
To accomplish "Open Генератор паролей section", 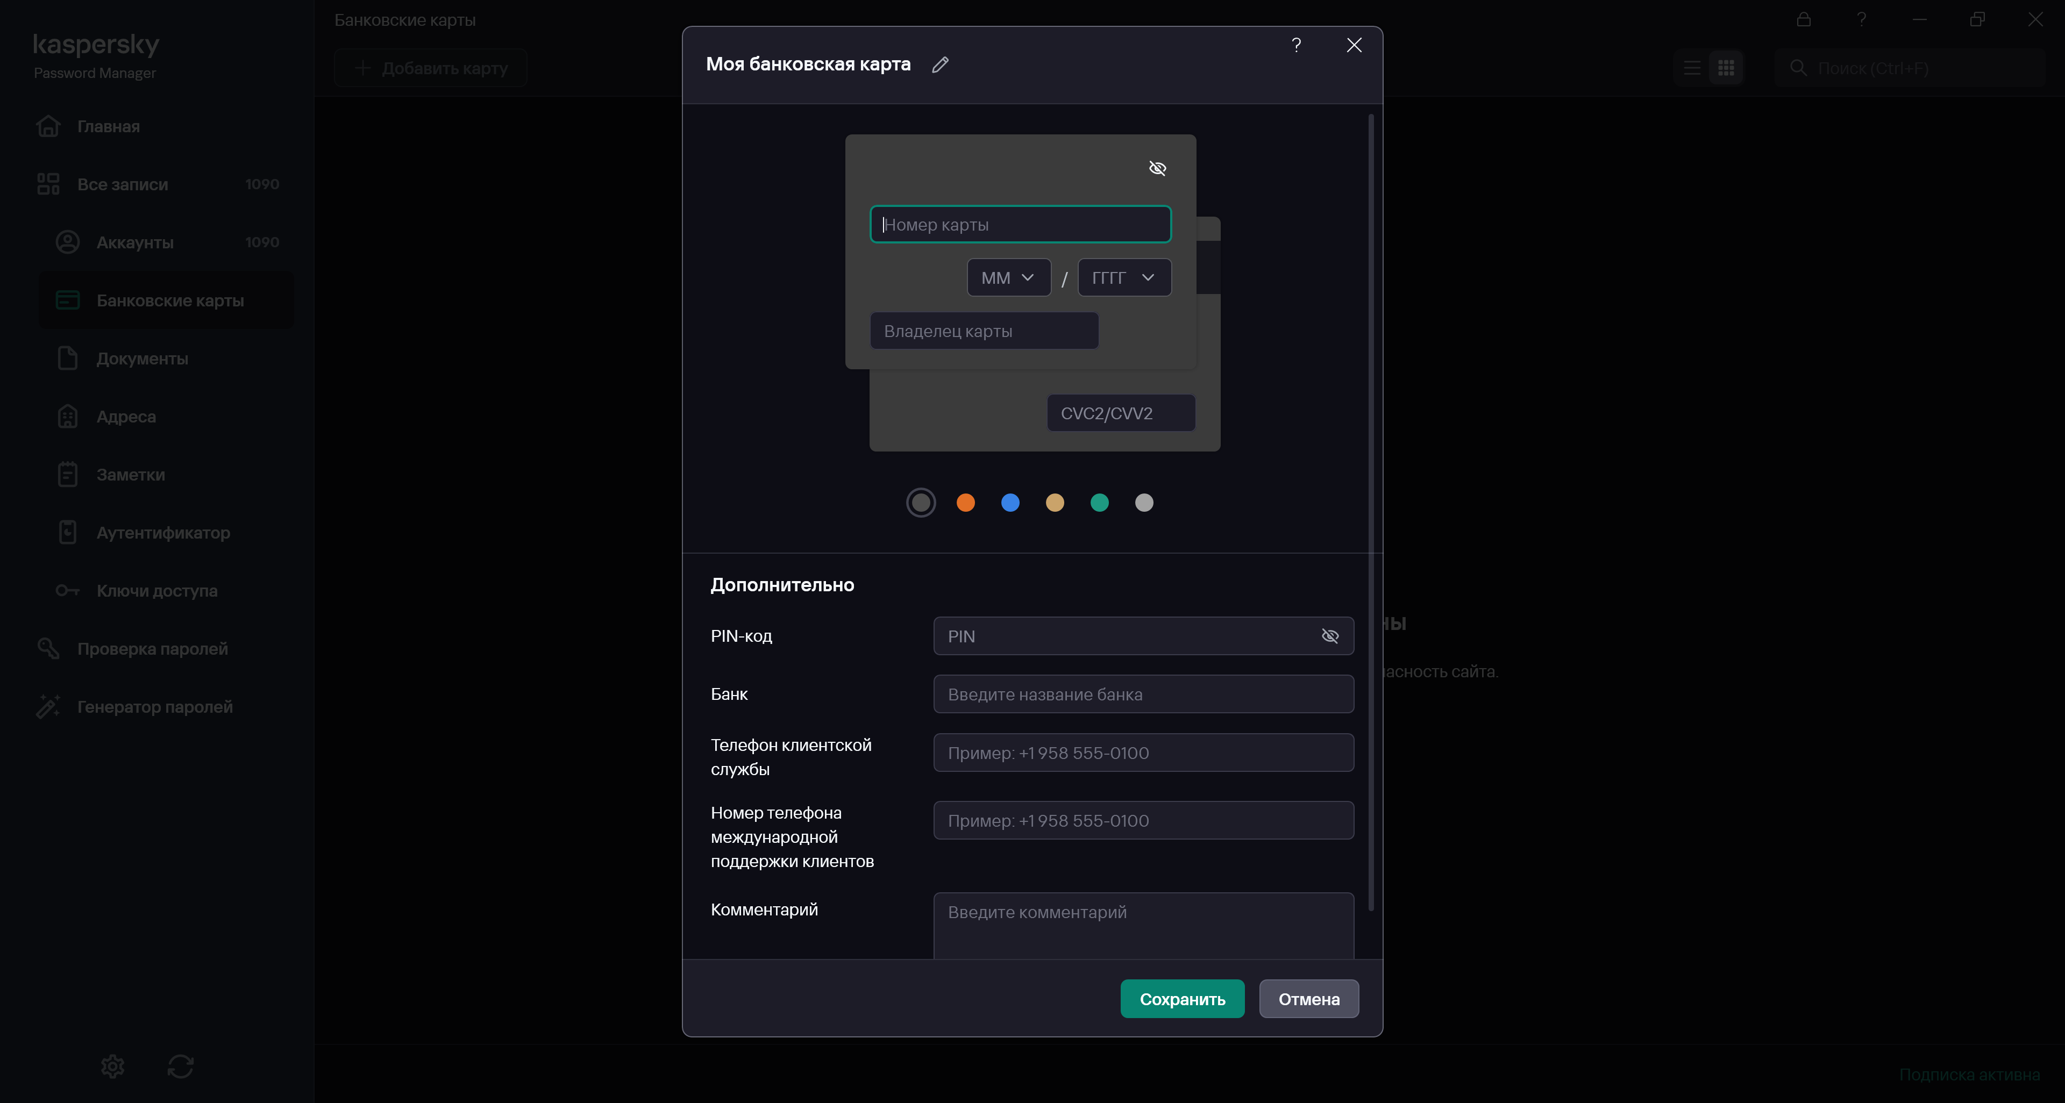I will click(x=155, y=706).
